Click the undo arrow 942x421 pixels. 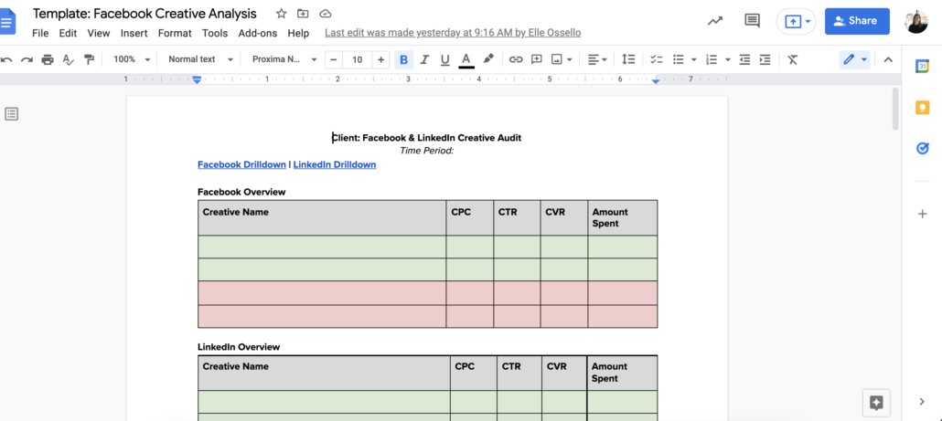click(7, 59)
